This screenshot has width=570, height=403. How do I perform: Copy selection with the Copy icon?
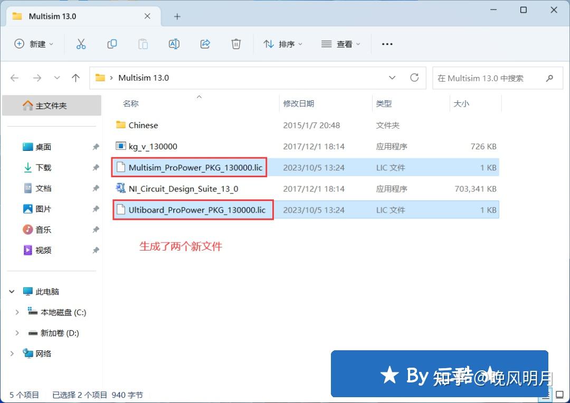(x=112, y=44)
